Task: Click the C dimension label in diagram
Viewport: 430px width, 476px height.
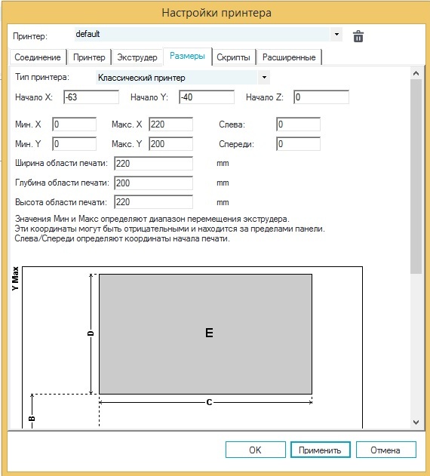Action: tap(209, 402)
